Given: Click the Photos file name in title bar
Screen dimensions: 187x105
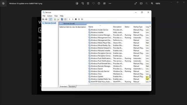Looking at the screenshot, I should tap(26, 3).
